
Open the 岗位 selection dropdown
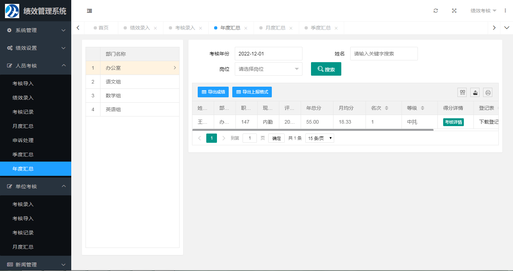[x=268, y=69]
